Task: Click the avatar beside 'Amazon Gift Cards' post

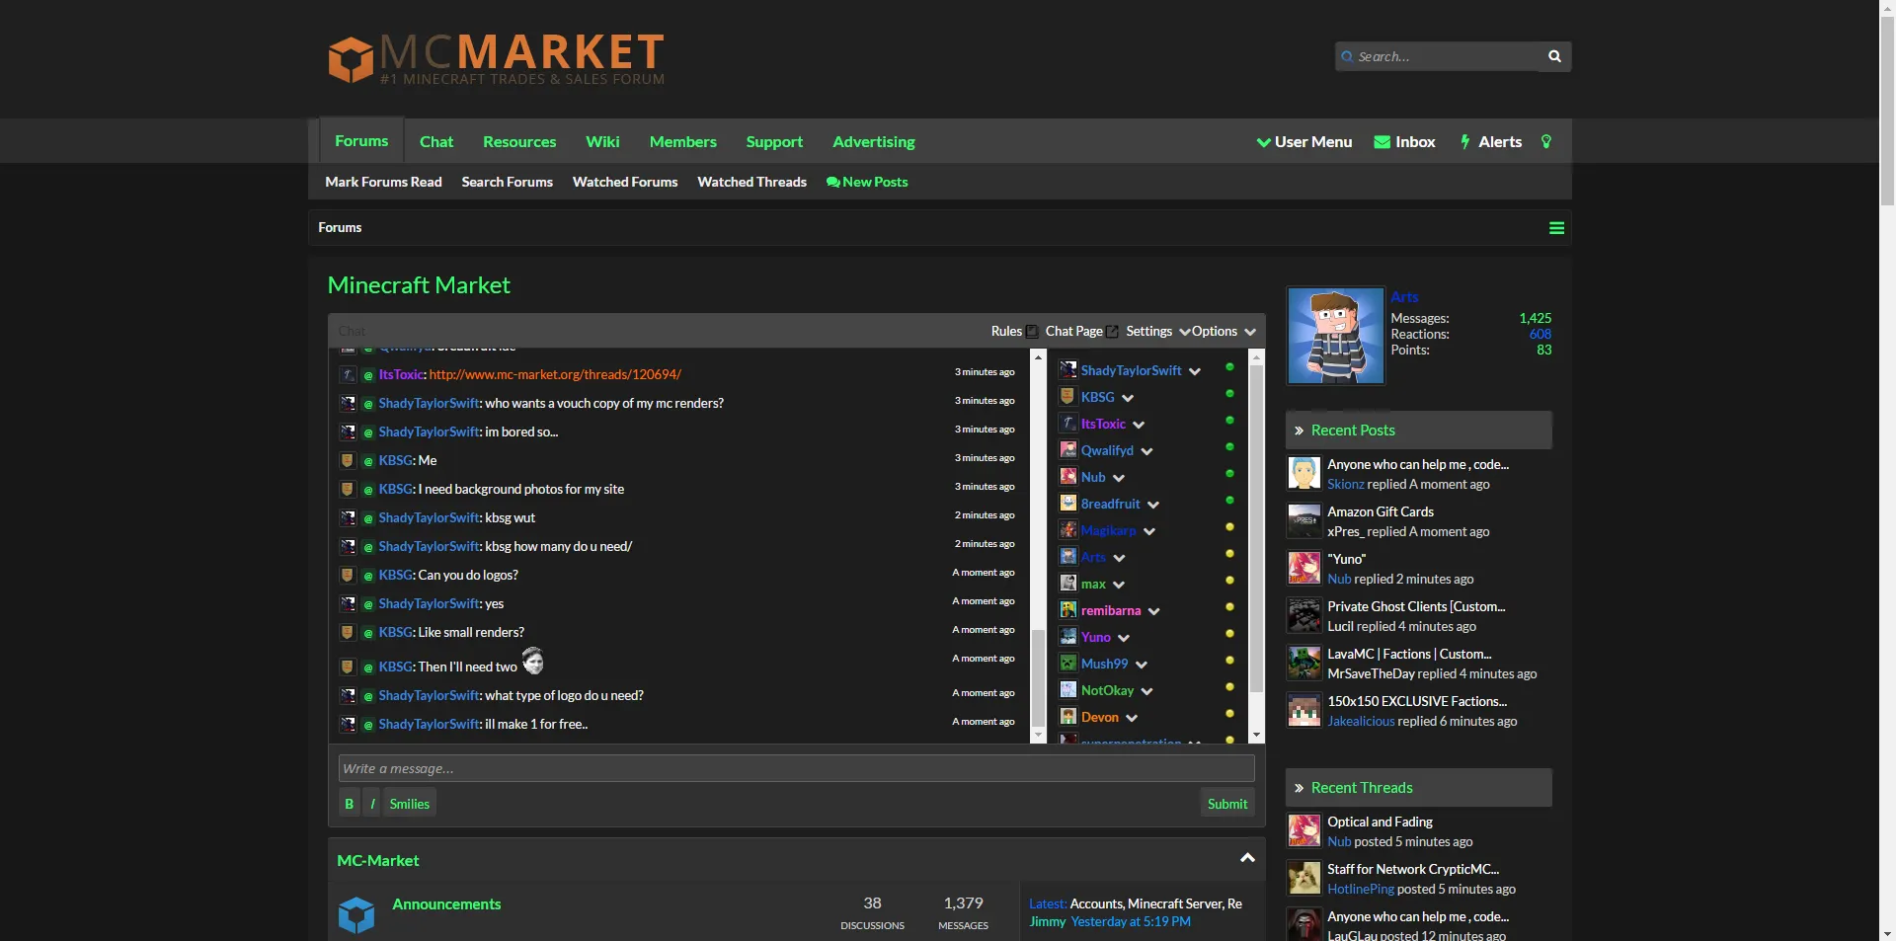Action: [1303, 520]
